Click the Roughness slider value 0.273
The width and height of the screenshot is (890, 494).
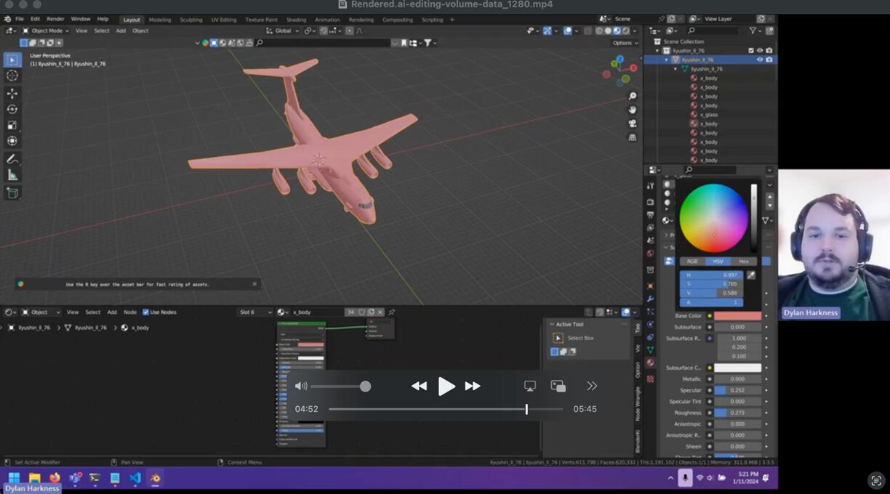tap(737, 413)
